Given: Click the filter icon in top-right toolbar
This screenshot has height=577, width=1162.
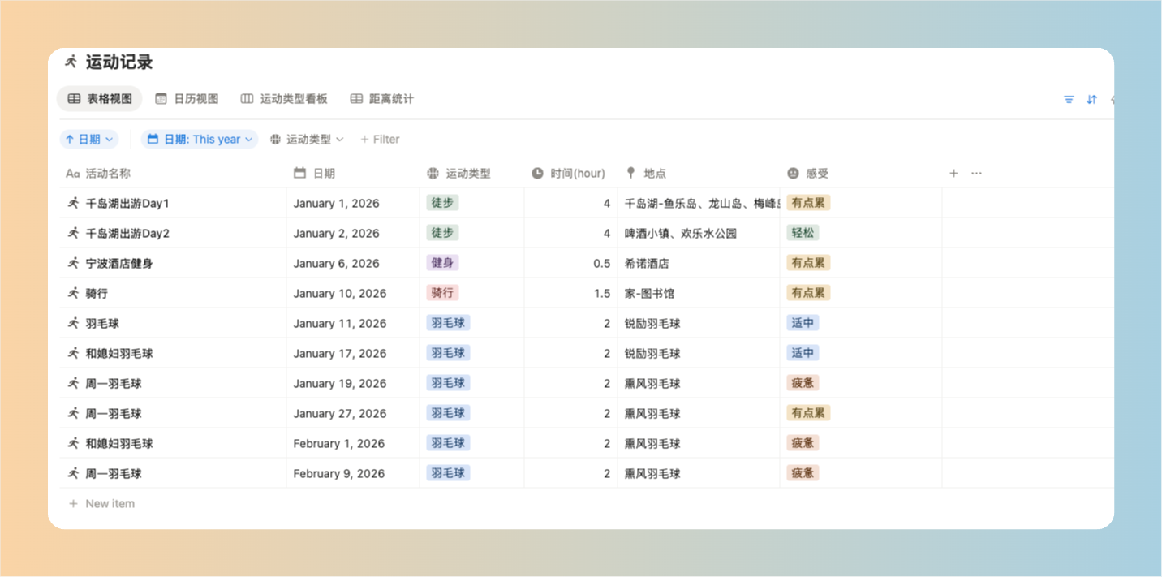Looking at the screenshot, I should pos(1069,99).
